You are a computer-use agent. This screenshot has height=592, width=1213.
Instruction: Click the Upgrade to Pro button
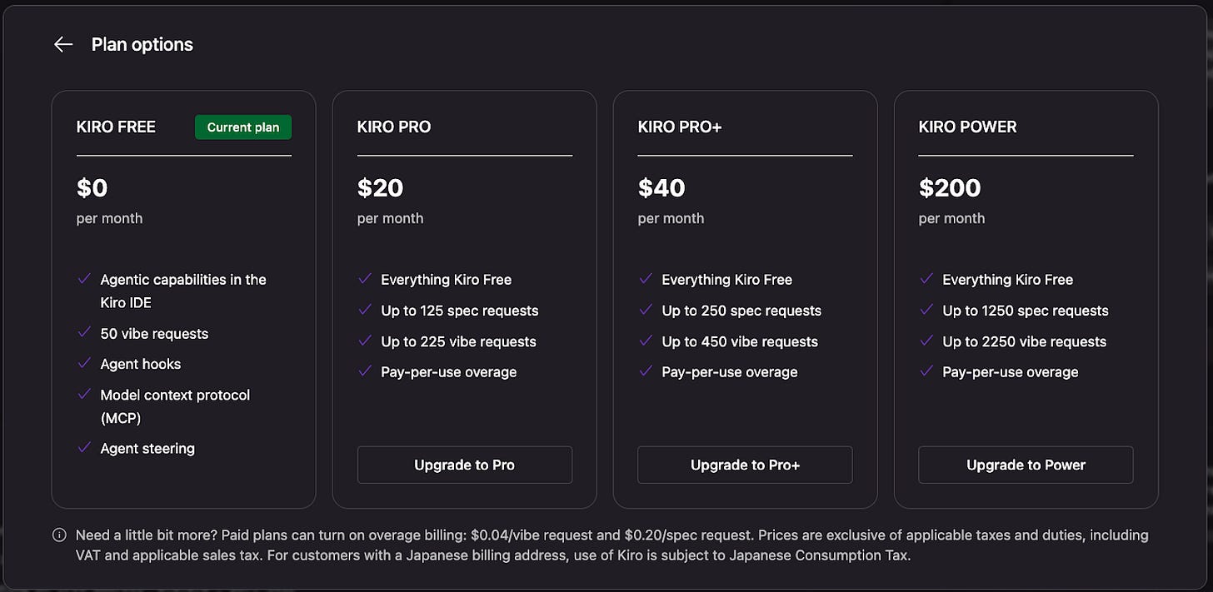pos(464,465)
